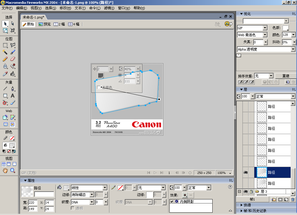
Task: Select the Marquee tool
Action: pyautogui.click(x=5, y=45)
